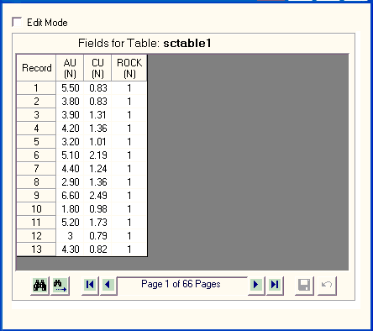
Task: Advance to the next page
Action: (x=256, y=286)
